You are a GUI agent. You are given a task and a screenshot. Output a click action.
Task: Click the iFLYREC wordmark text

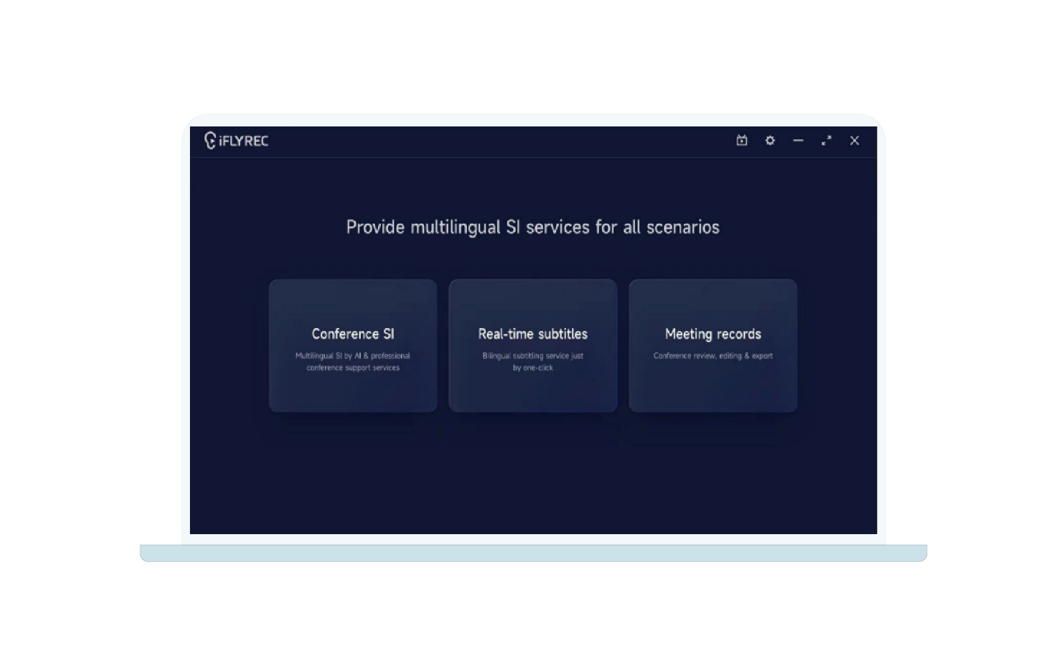(243, 141)
